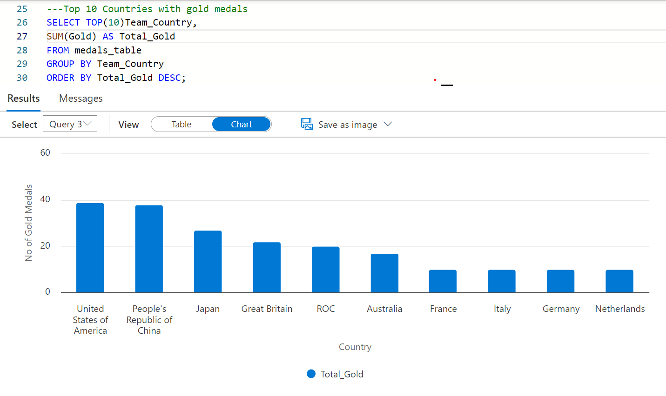The image size is (666, 396).
Task: Select the France bar
Action: pos(443,281)
